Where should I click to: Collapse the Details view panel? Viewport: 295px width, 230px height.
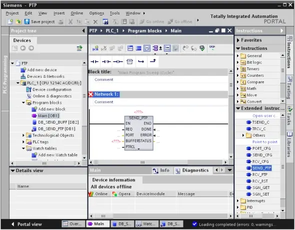(x=12, y=171)
